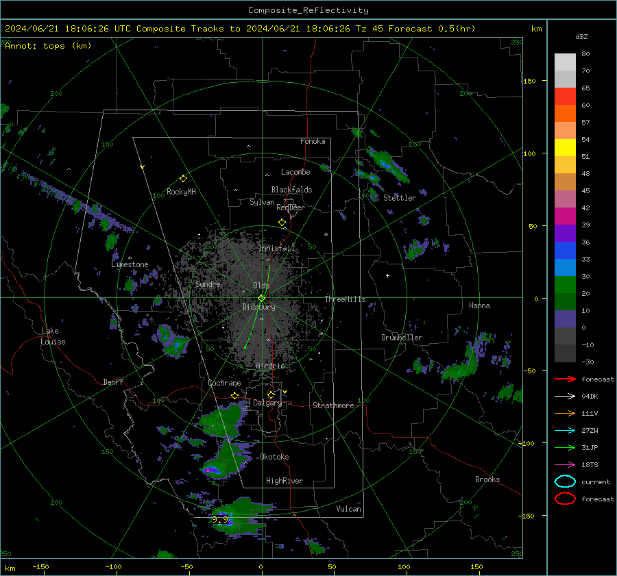Click the 'Annot: tops (km)' annotation label
Viewport: 617px width, 576px height.
(x=48, y=46)
